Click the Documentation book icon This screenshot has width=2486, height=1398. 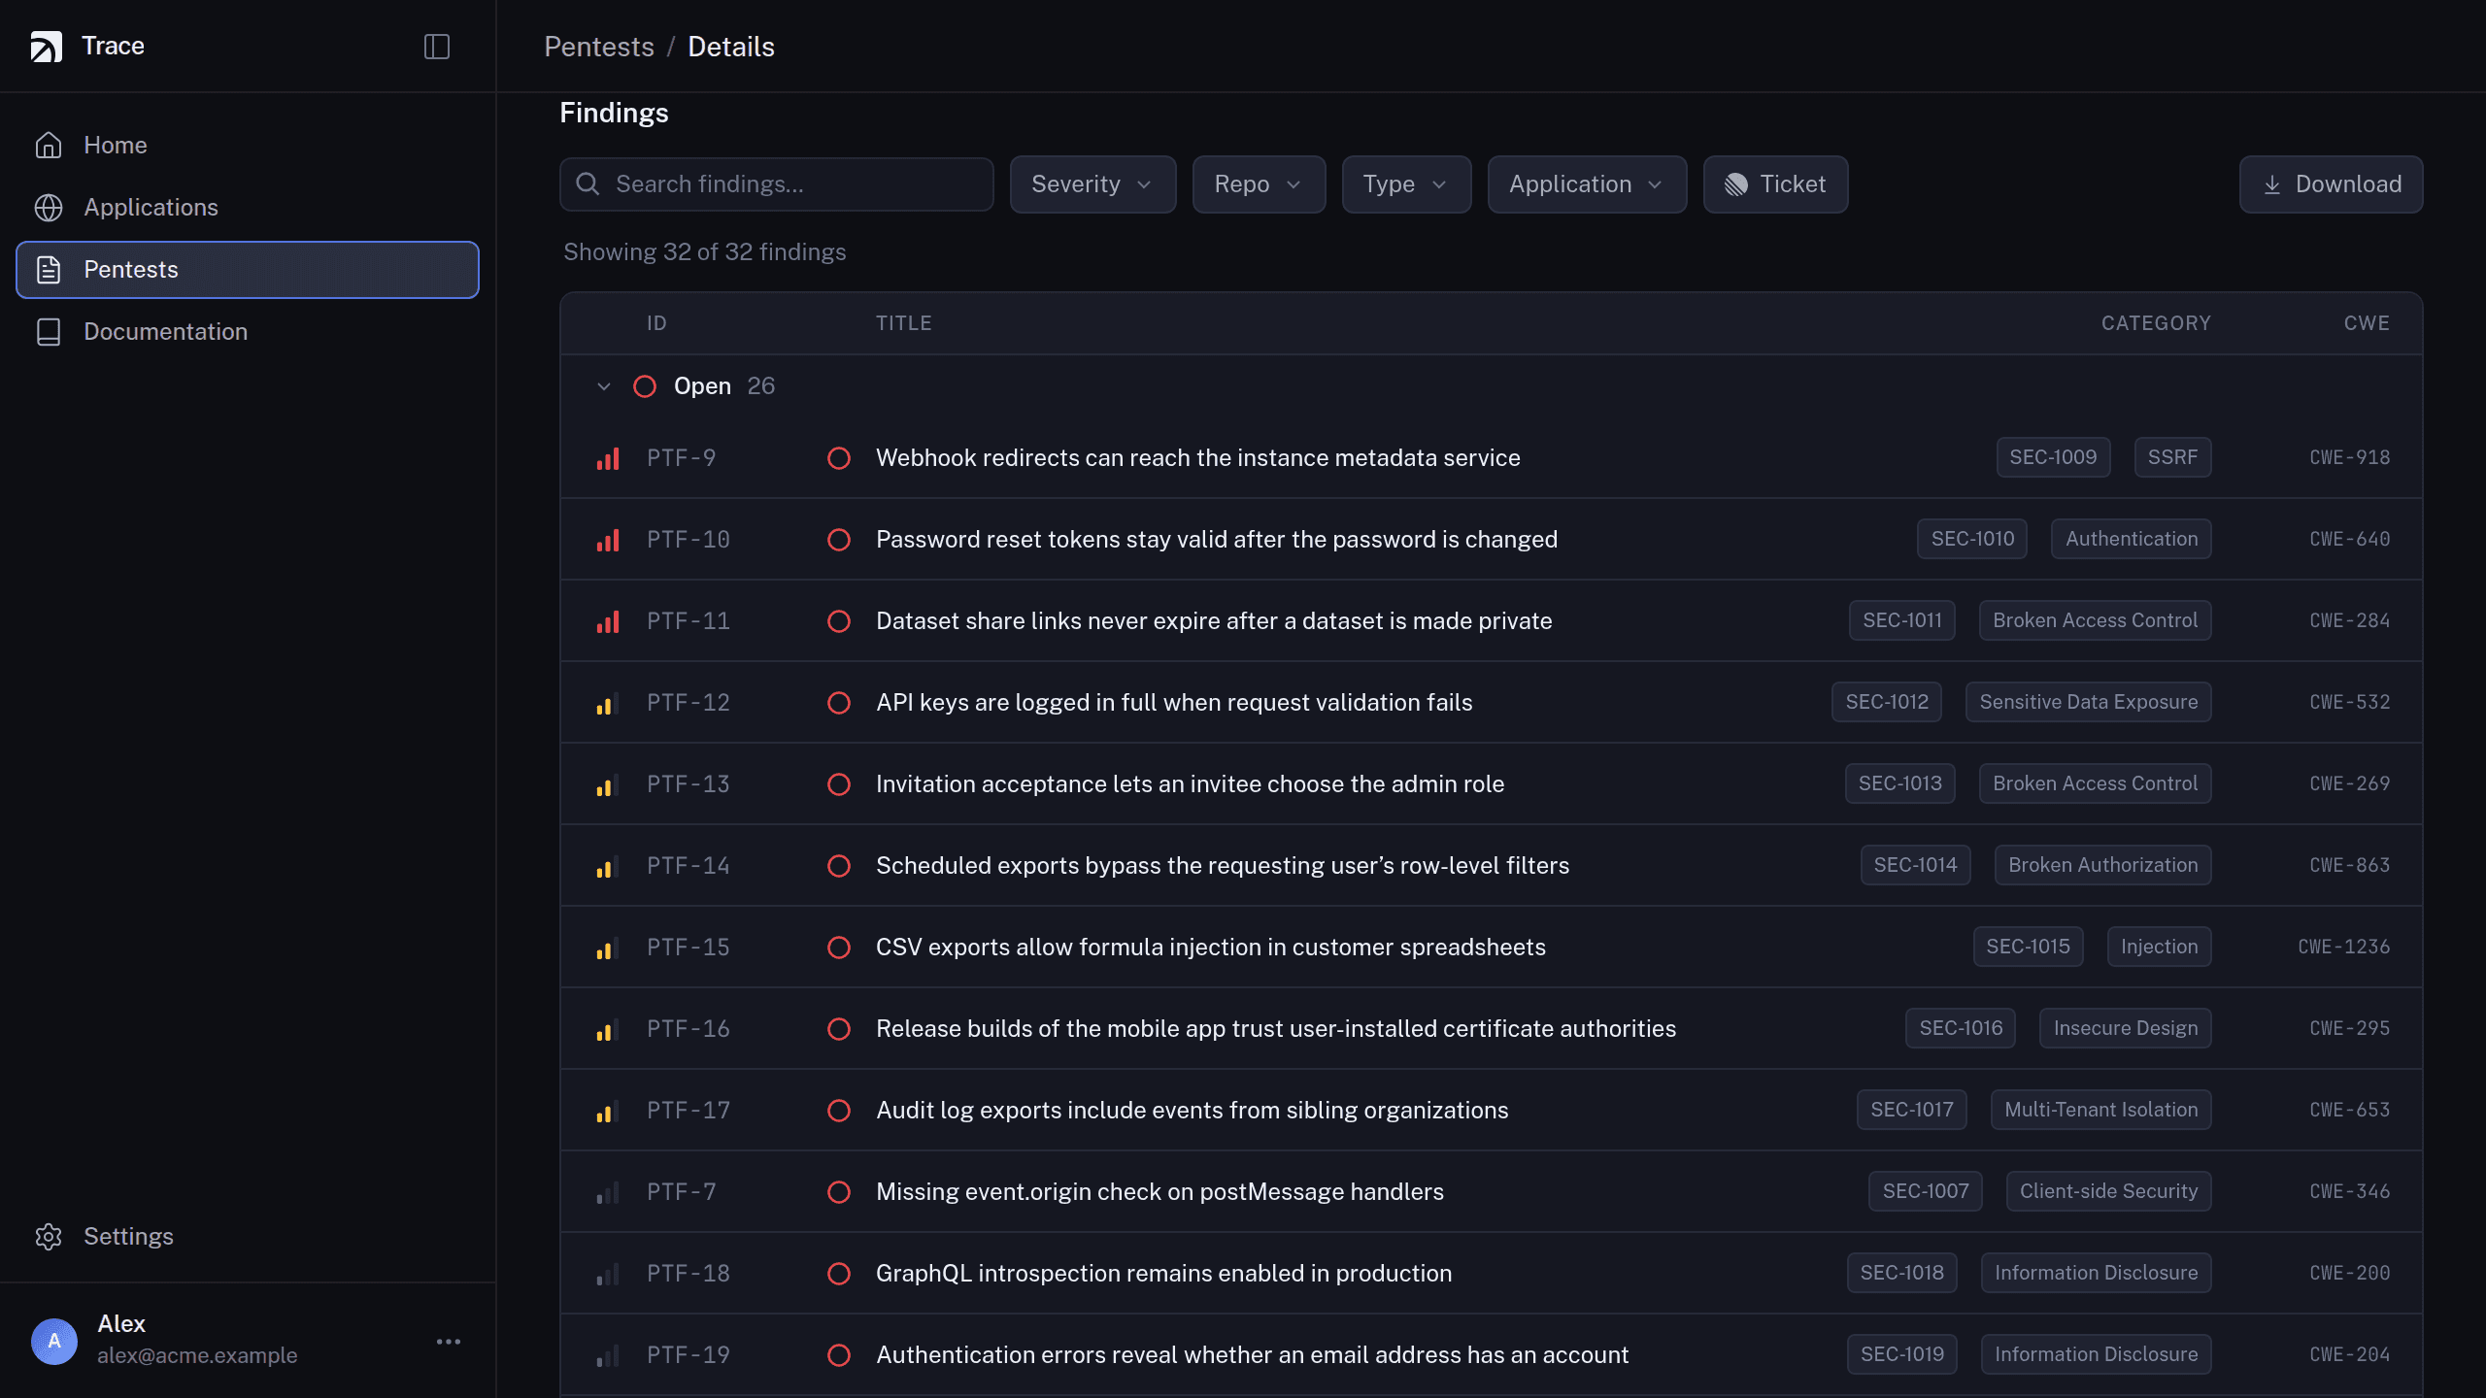pyautogui.click(x=49, y=331)
